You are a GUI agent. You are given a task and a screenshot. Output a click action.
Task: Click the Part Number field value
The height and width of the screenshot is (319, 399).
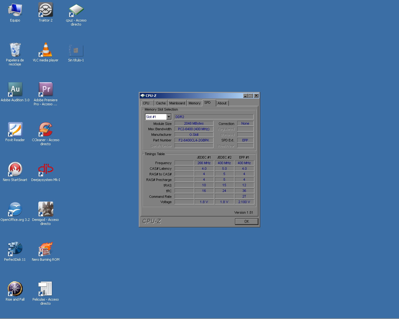(x=194, y=140)
